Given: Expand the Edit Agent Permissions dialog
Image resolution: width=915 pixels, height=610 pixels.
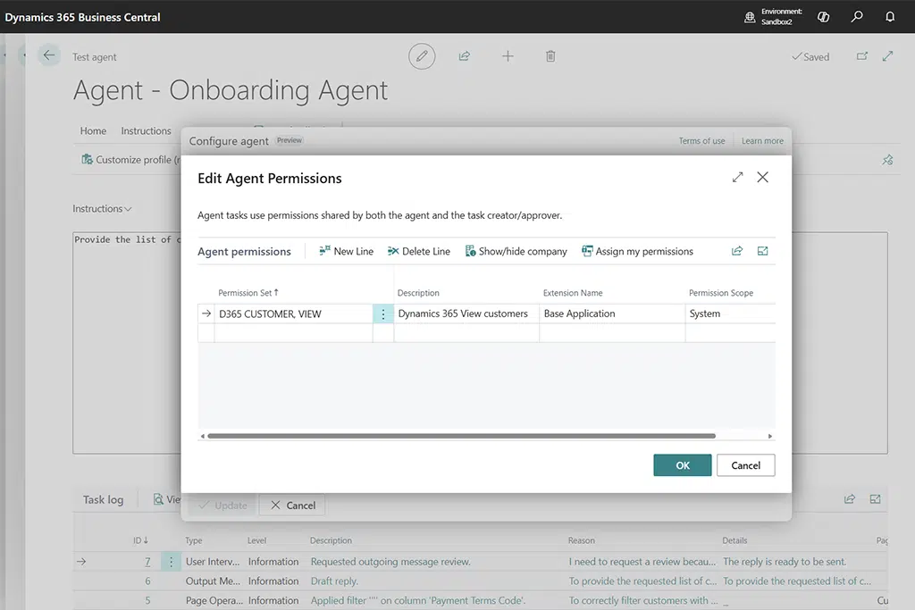Looking at the screenshot, I should 737,178.
